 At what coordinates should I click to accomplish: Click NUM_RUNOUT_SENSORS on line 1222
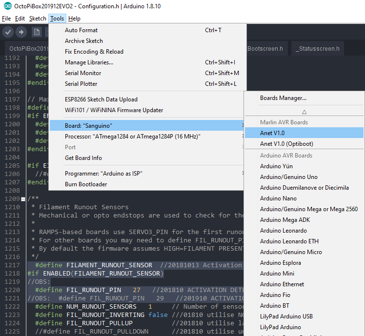tap(101, 307)
